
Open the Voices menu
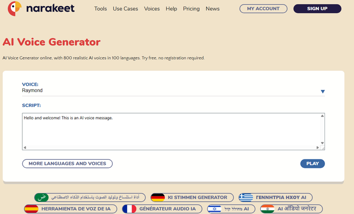152,9
